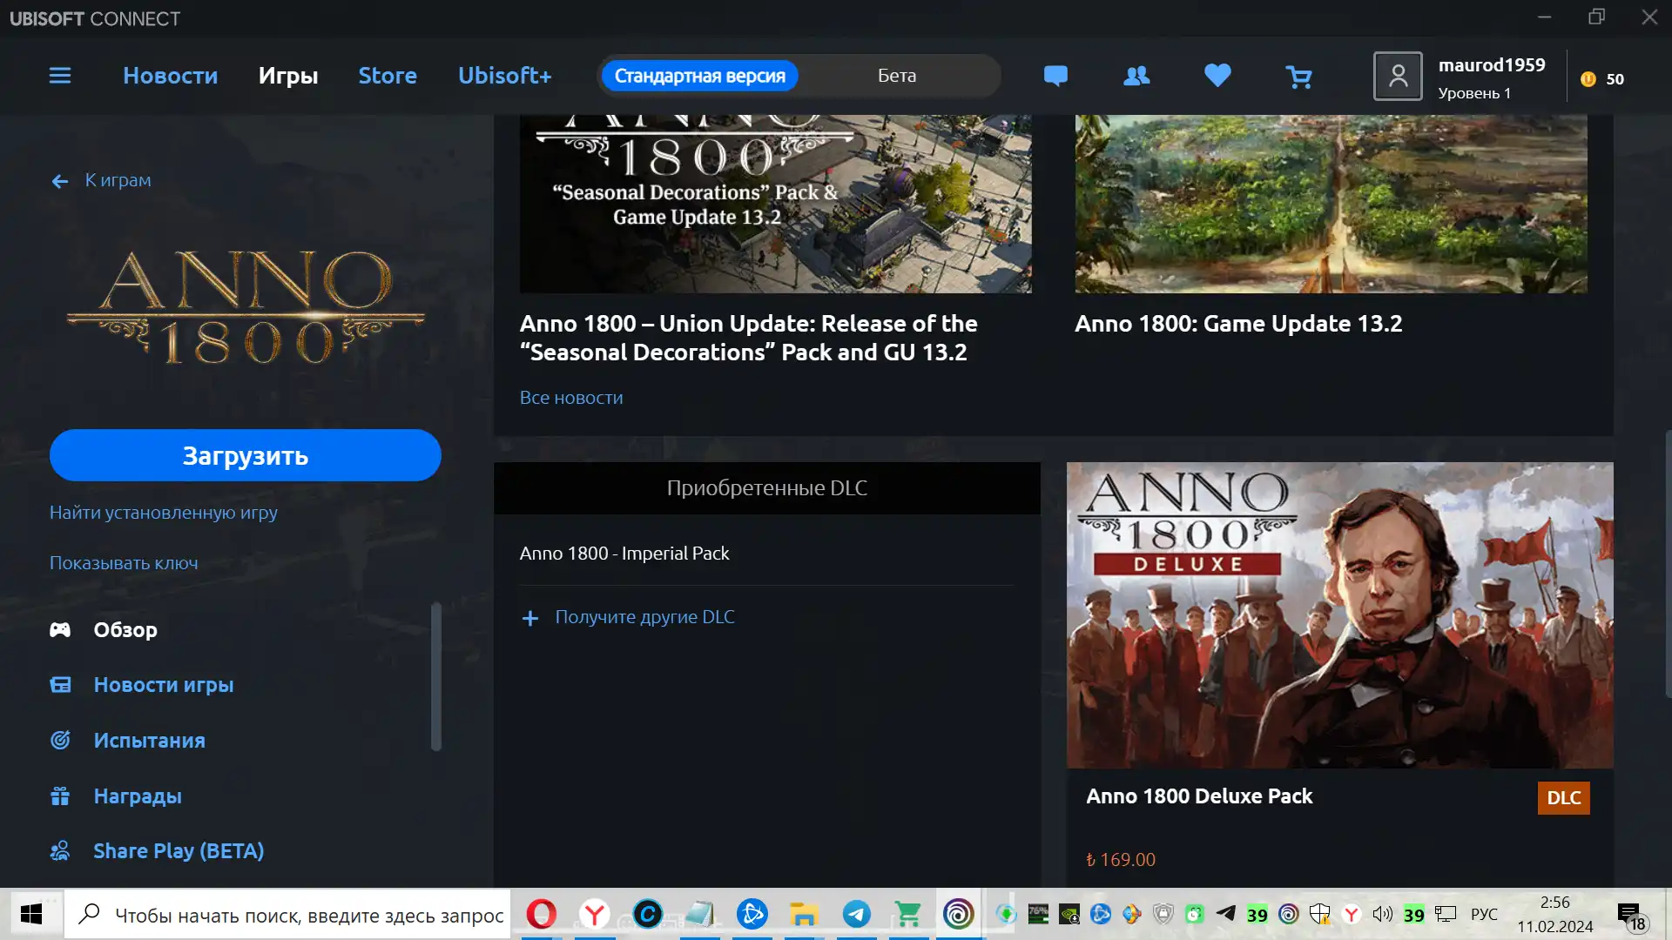This screenshot has height=940, width=1672.
Task: Click the orange DLC badge
Action: tap(1564, 798)
